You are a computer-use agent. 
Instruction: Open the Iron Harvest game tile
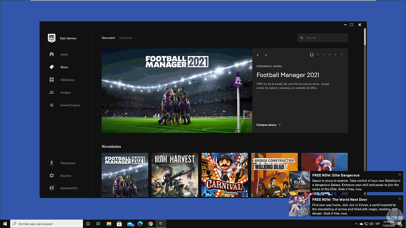[175, 175]
